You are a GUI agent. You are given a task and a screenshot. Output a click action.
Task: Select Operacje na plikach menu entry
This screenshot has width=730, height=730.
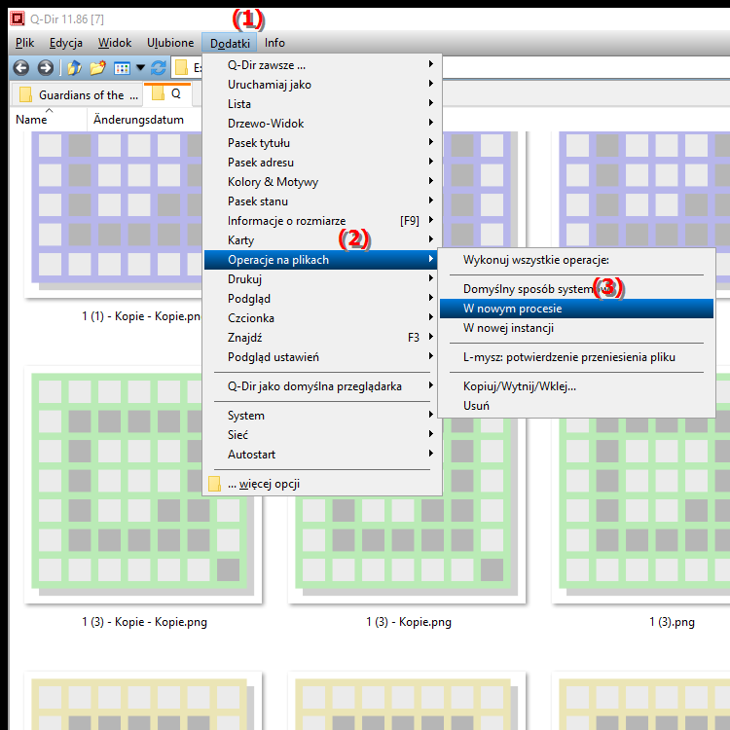pos(322,260)
